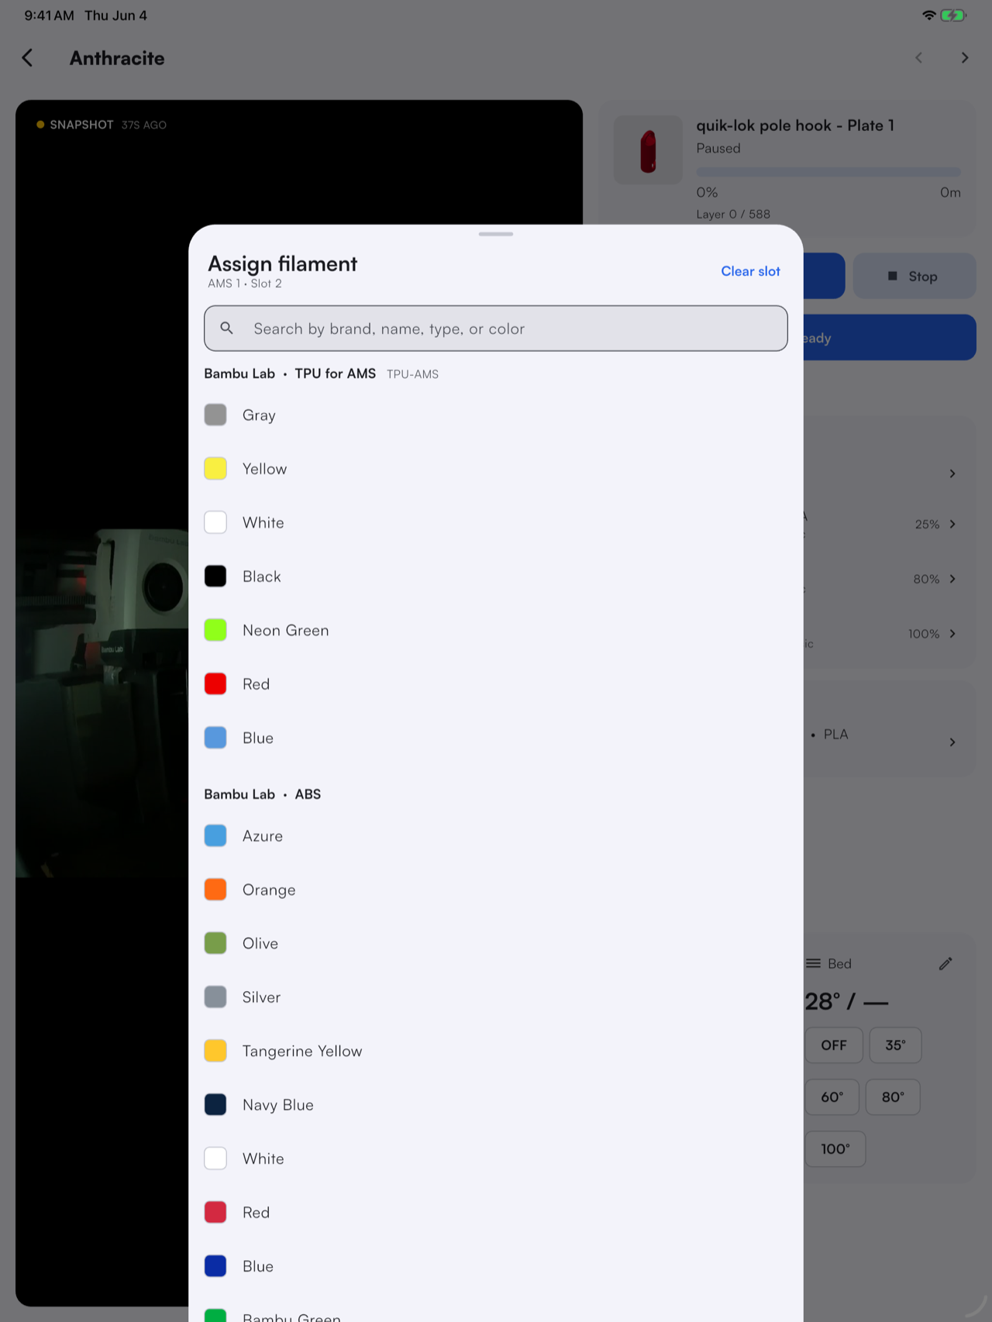Choose Neon Green filament

[x=496, y=630]
